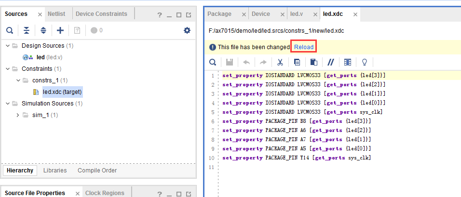Click the lightbulb icon in editor toolbar
The image size is (461, 197).
coord(365,62)
